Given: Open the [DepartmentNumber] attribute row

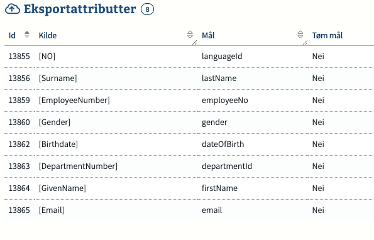Looking at the screenshot, I should tap(189, 166).
